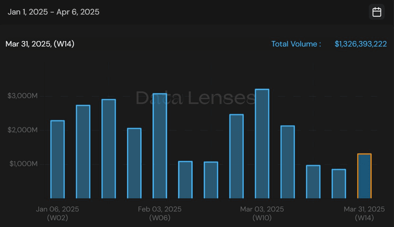394x227 pixels.
Task: Click the Total Volume label
Action: tap(296, 44)
